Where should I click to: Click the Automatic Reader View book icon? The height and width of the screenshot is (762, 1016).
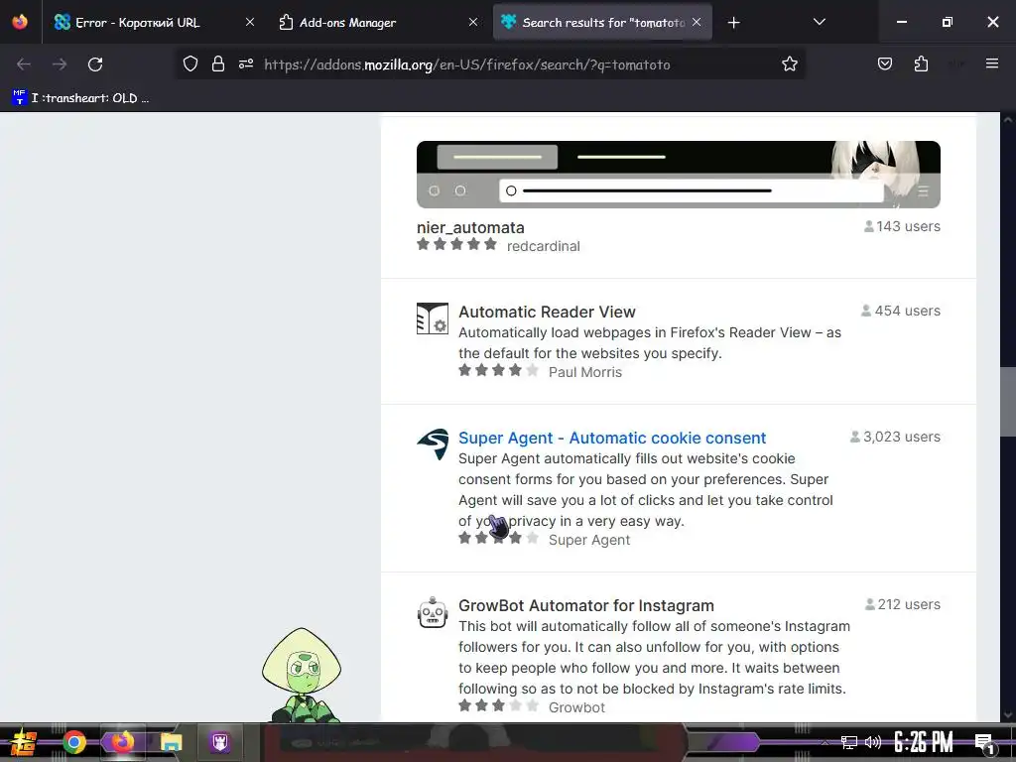tap(433, 318)
